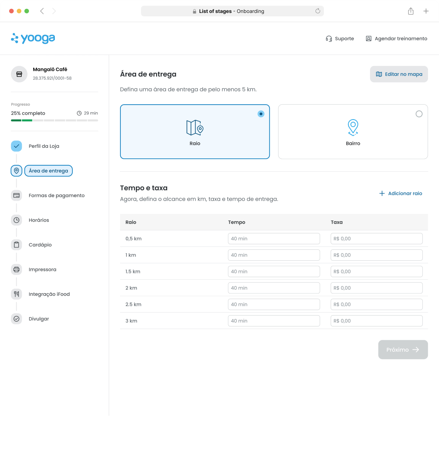
Task: Click the Mangalô Café store icon
Action: point(19,74)
